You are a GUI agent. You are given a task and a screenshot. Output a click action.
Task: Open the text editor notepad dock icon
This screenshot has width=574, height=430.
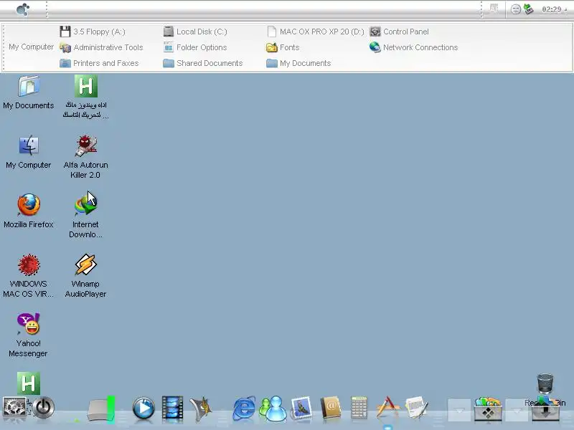417,408
